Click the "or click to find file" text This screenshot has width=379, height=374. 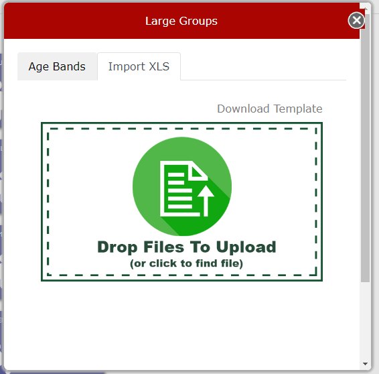[186, 263]
